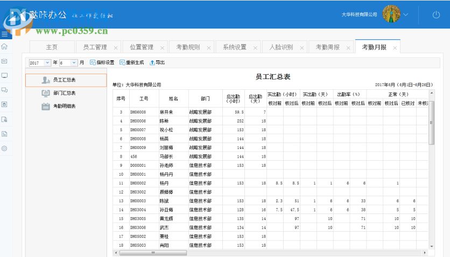
Task: Click 导出 export button
Action: (157, 62)
